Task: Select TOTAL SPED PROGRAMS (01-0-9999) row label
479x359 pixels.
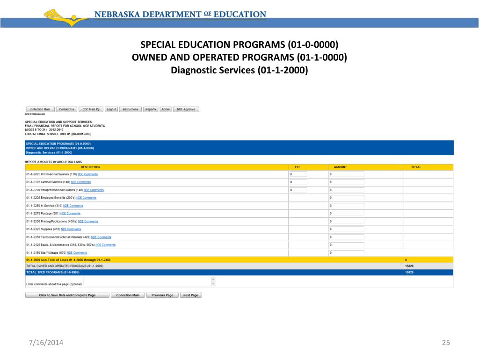Action: click(x=53, y=273)
